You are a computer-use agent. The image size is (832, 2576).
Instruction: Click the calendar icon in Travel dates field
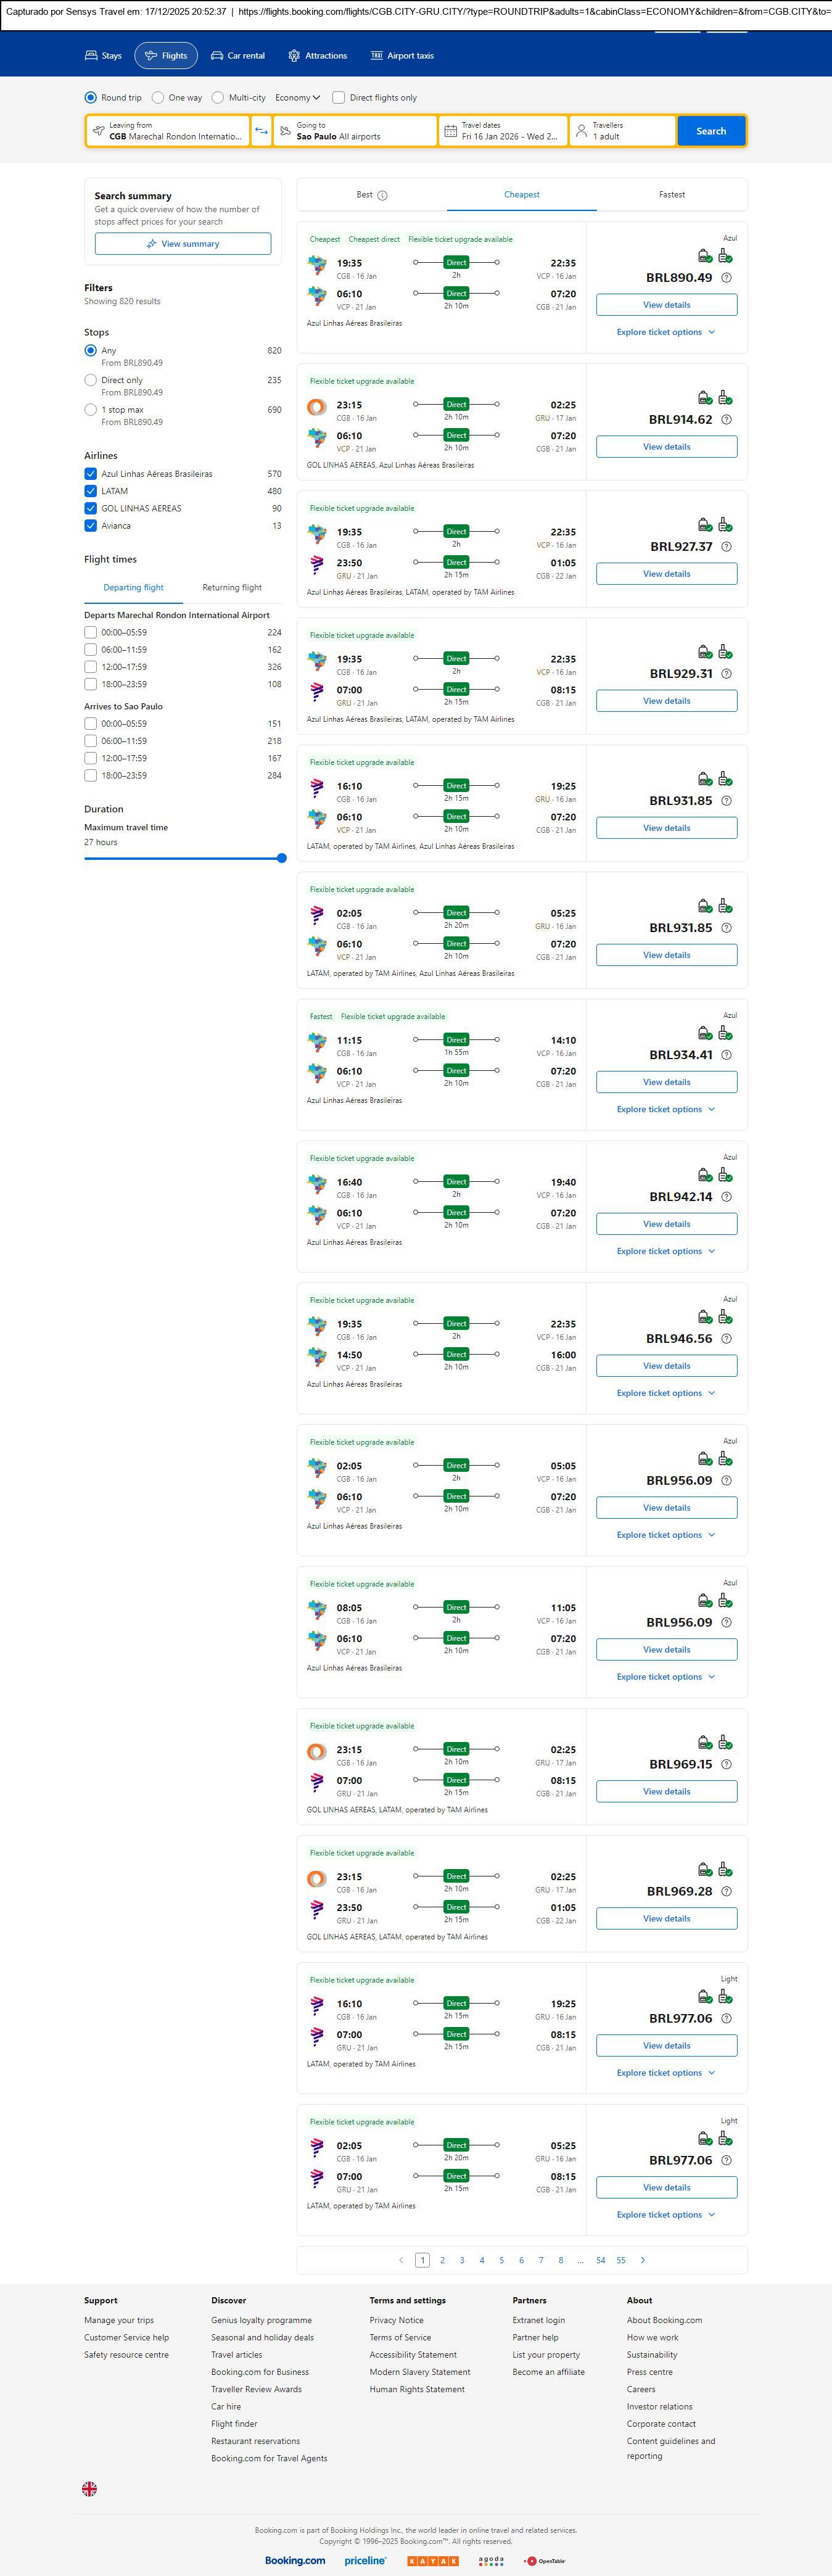pyautogui.click(x=450, y=131)
